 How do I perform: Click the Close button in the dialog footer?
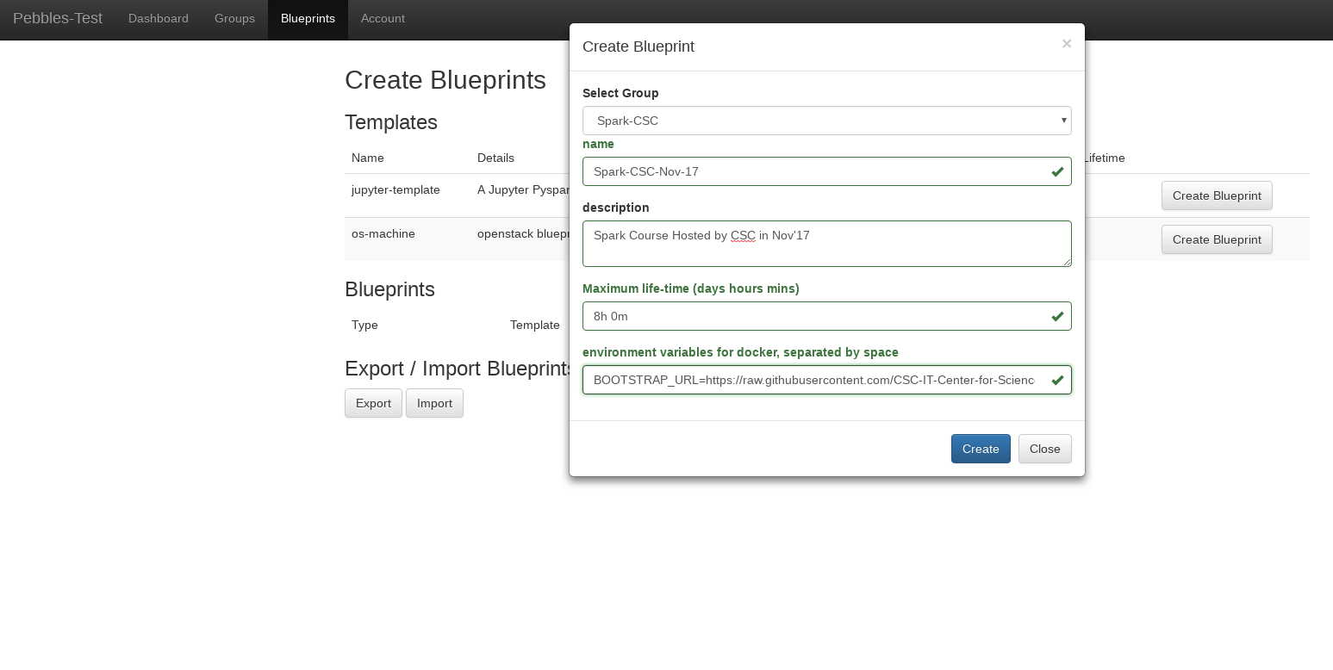coord(1045,449)
